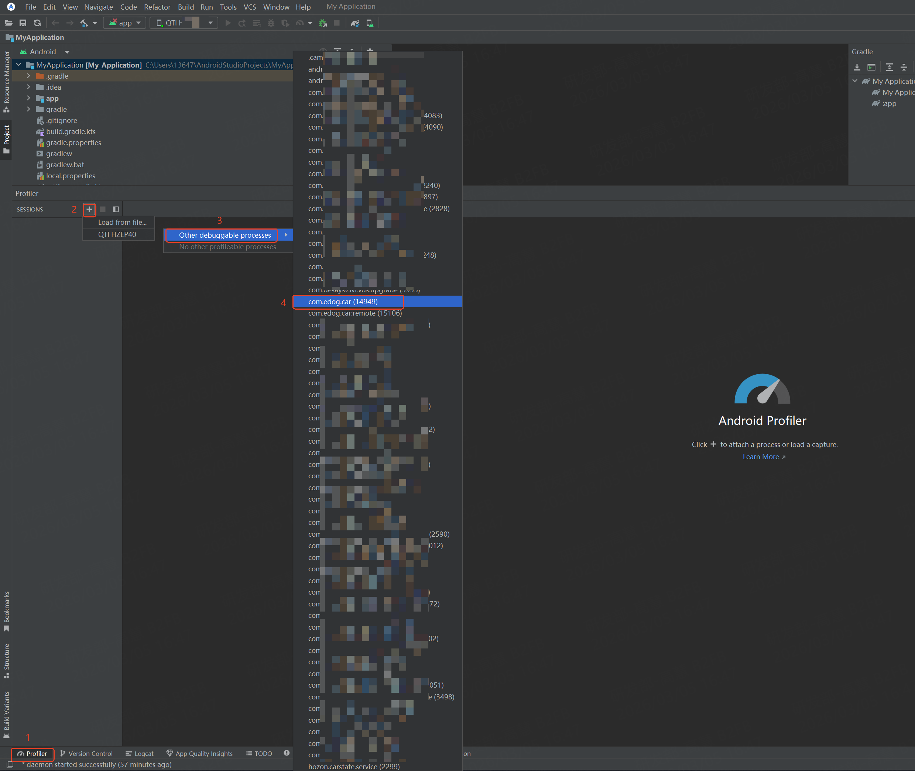
Task: Select com.edog.car (14949) process
Action: [378, 302]
